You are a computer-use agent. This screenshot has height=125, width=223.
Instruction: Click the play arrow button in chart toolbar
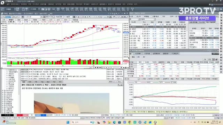pos(42,17)
